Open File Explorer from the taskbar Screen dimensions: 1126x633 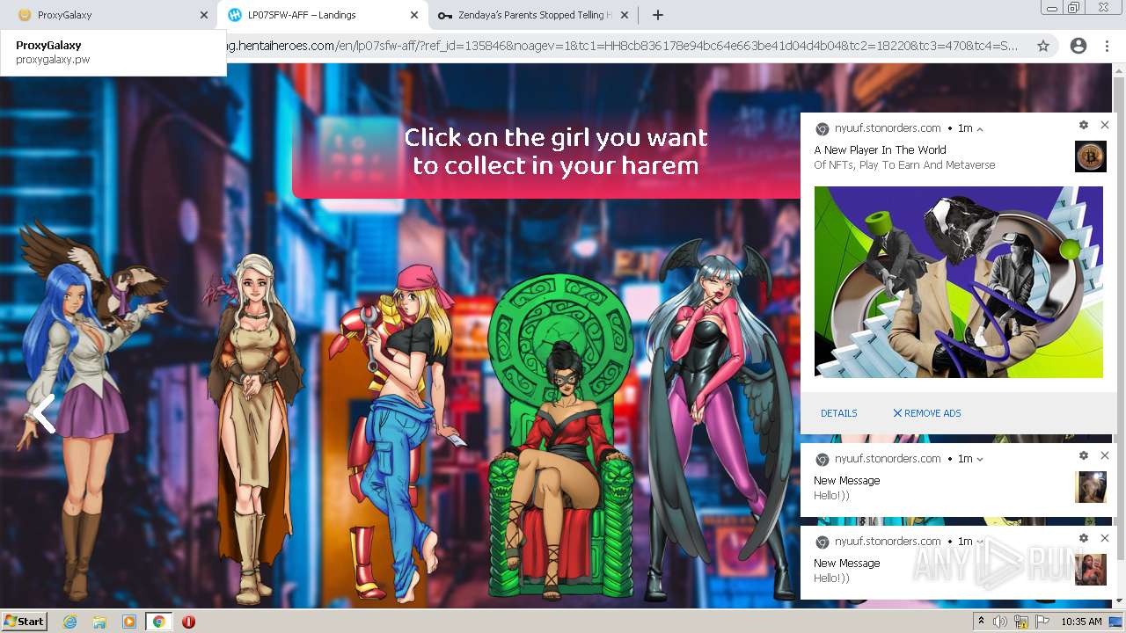point(99,622)
